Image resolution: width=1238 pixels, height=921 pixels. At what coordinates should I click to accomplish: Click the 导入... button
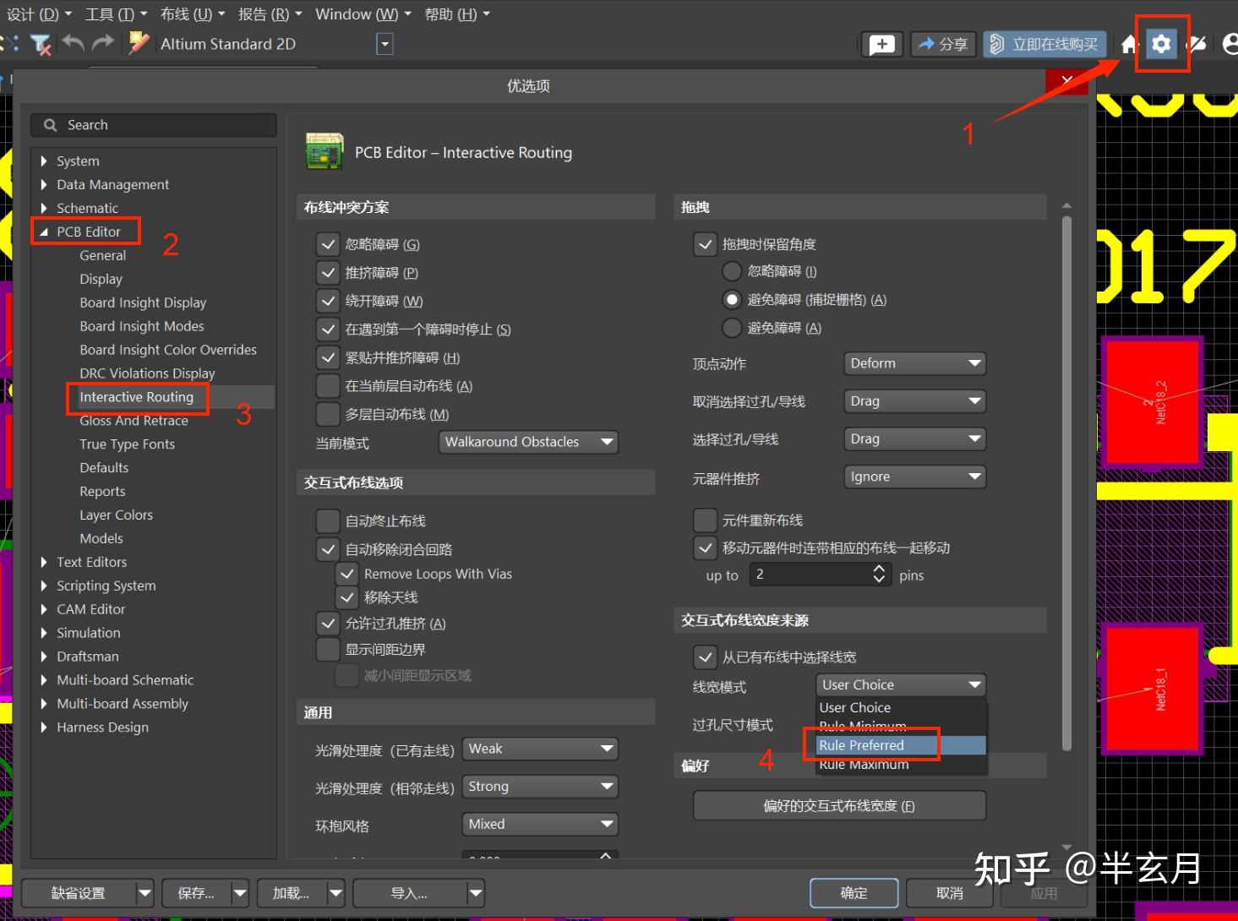click(410, 893)
